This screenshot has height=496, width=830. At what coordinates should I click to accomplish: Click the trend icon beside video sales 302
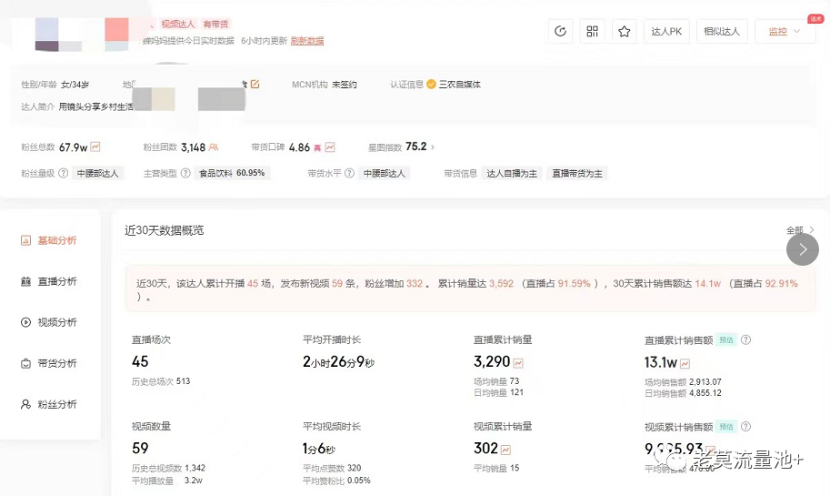pyautogui.click(x=505, y=450)
